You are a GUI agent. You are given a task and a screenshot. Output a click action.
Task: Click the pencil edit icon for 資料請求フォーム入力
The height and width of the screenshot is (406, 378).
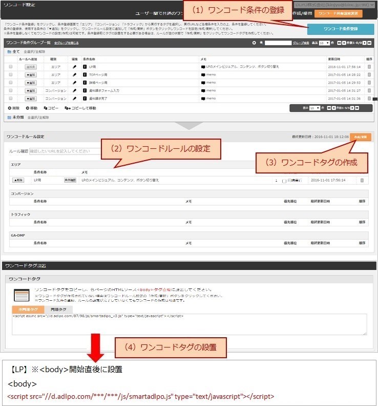(x=75, y=91)
